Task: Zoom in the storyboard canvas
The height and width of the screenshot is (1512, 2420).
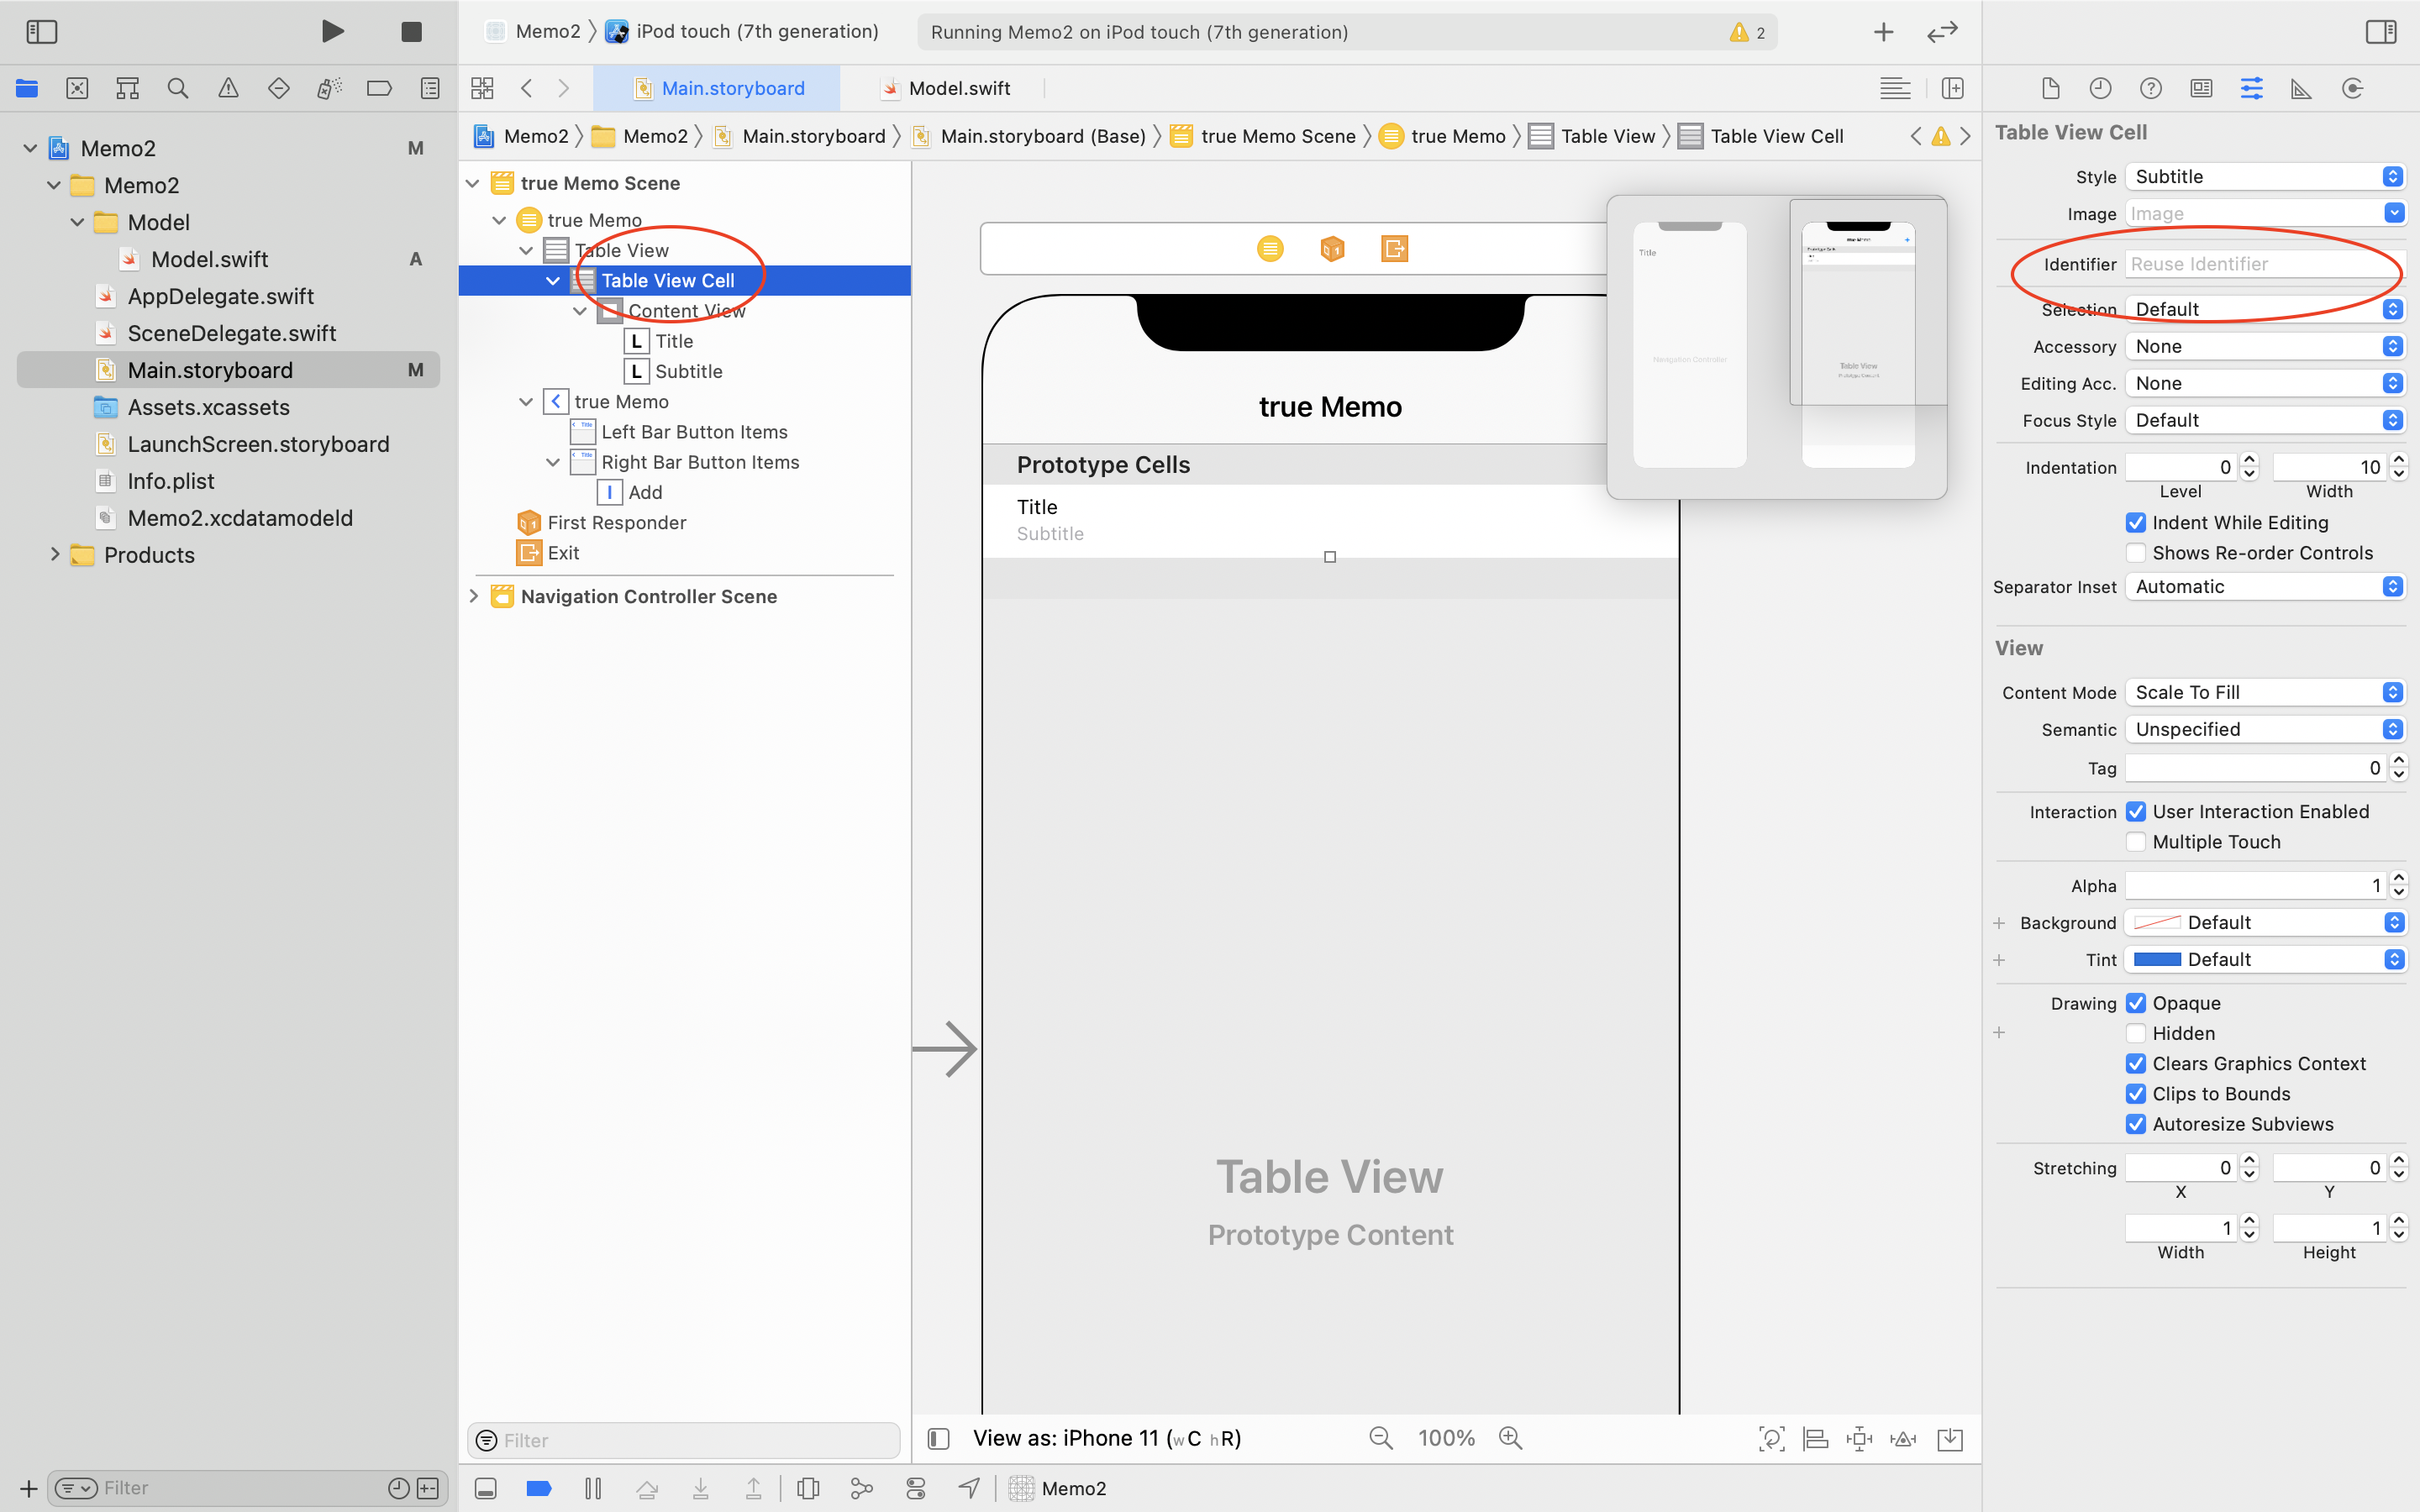Action: (x=1510, y=1438)
